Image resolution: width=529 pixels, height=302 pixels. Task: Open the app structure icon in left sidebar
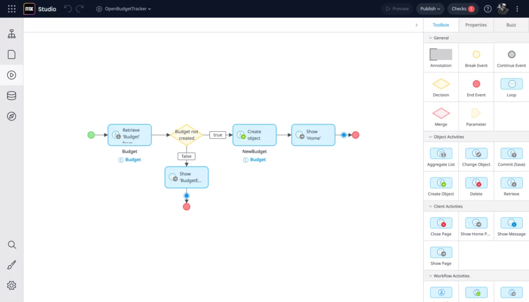click(x=11, y=34)
